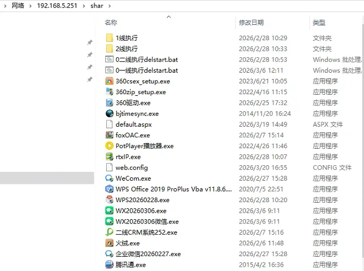Select the 2线执行 folder name
The height and width of the screenshot is (271, 364).
[x=127, y=49]
